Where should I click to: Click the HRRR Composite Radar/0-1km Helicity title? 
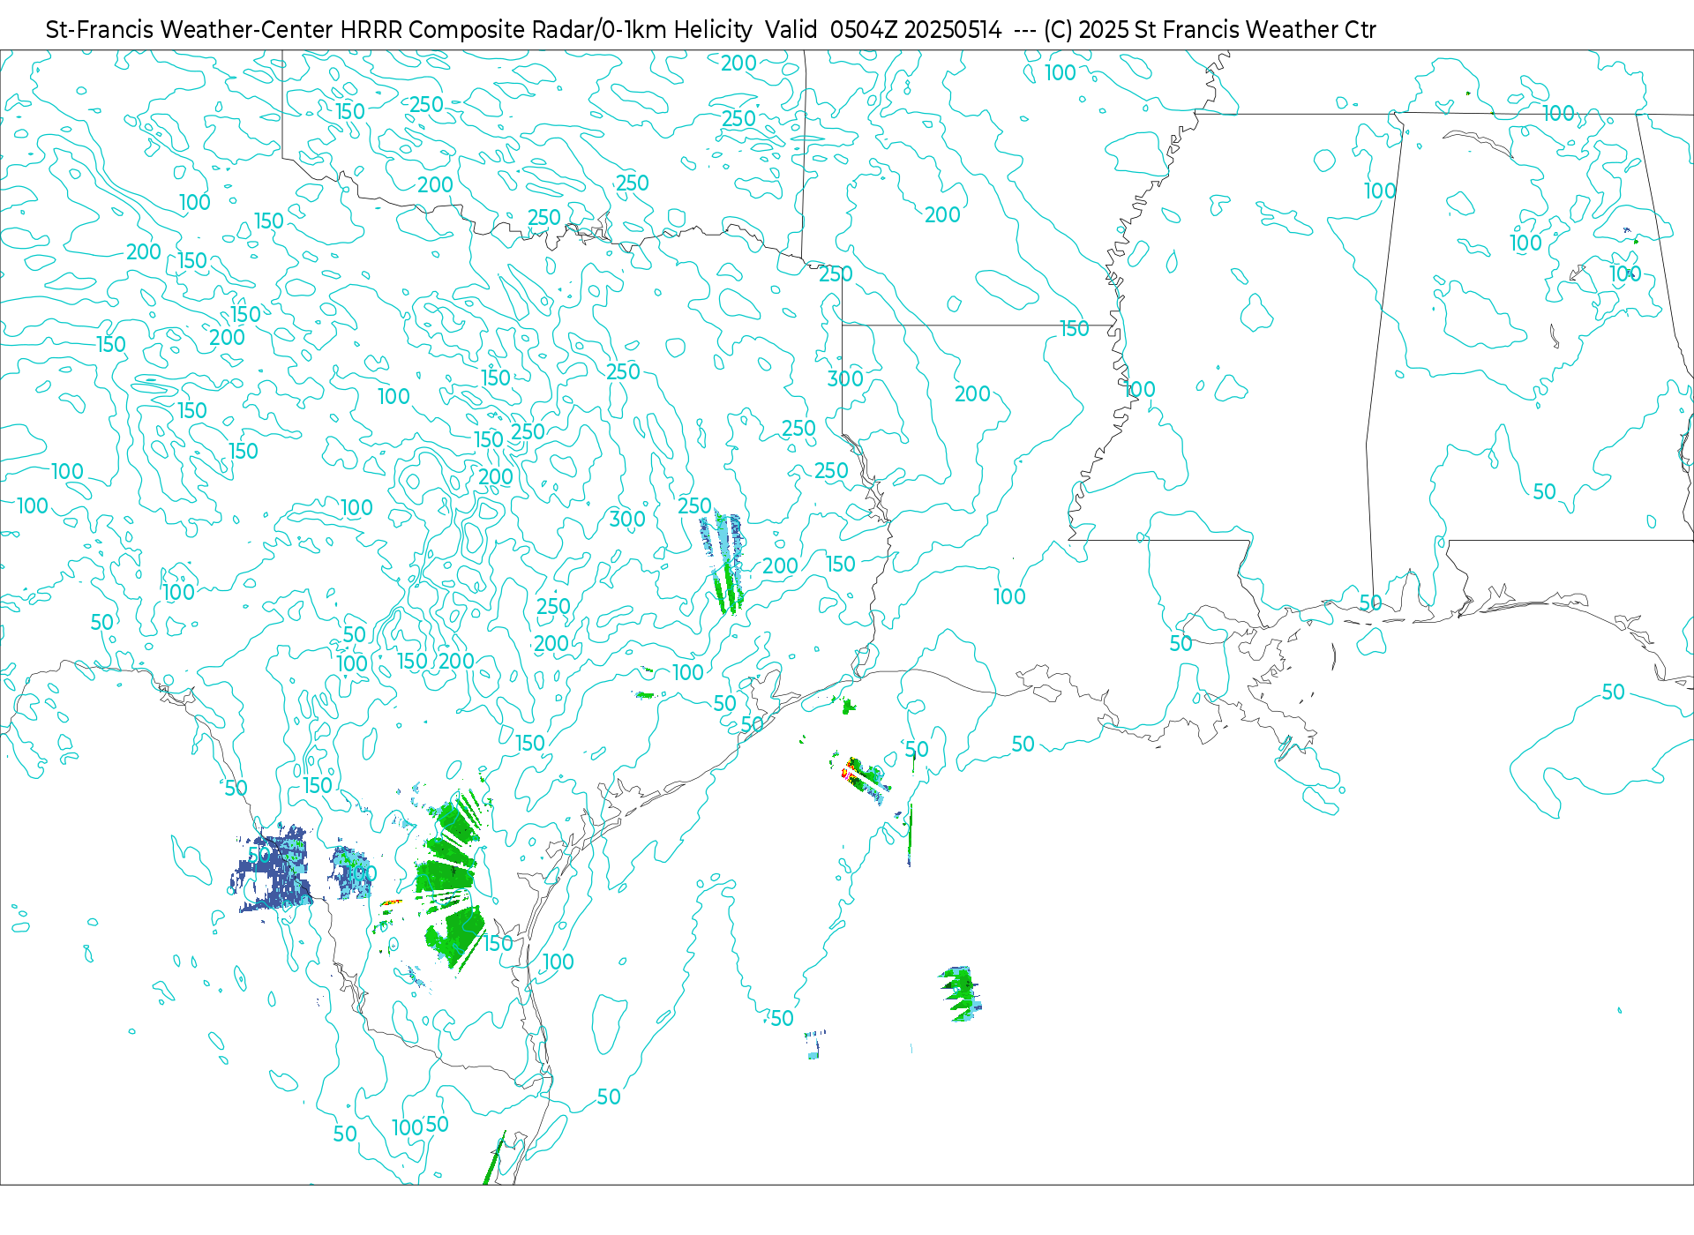click(x=545, y=30)
